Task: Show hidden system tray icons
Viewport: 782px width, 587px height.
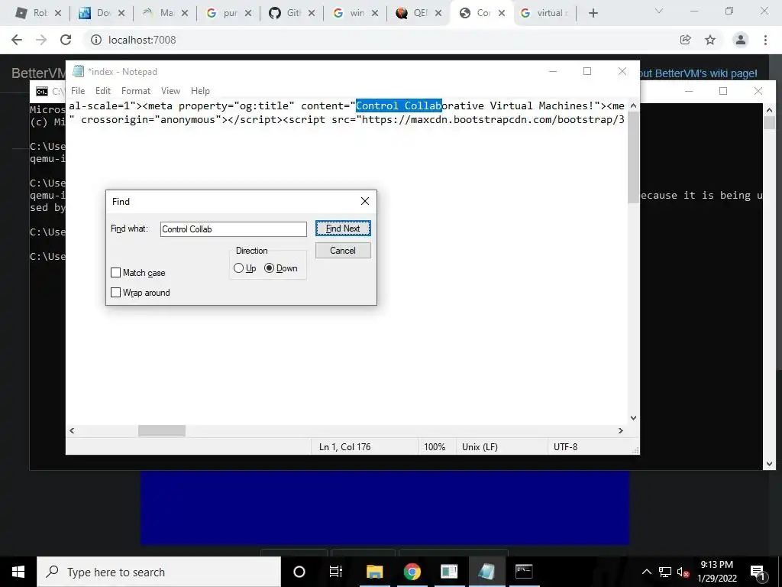Action: 646,572
